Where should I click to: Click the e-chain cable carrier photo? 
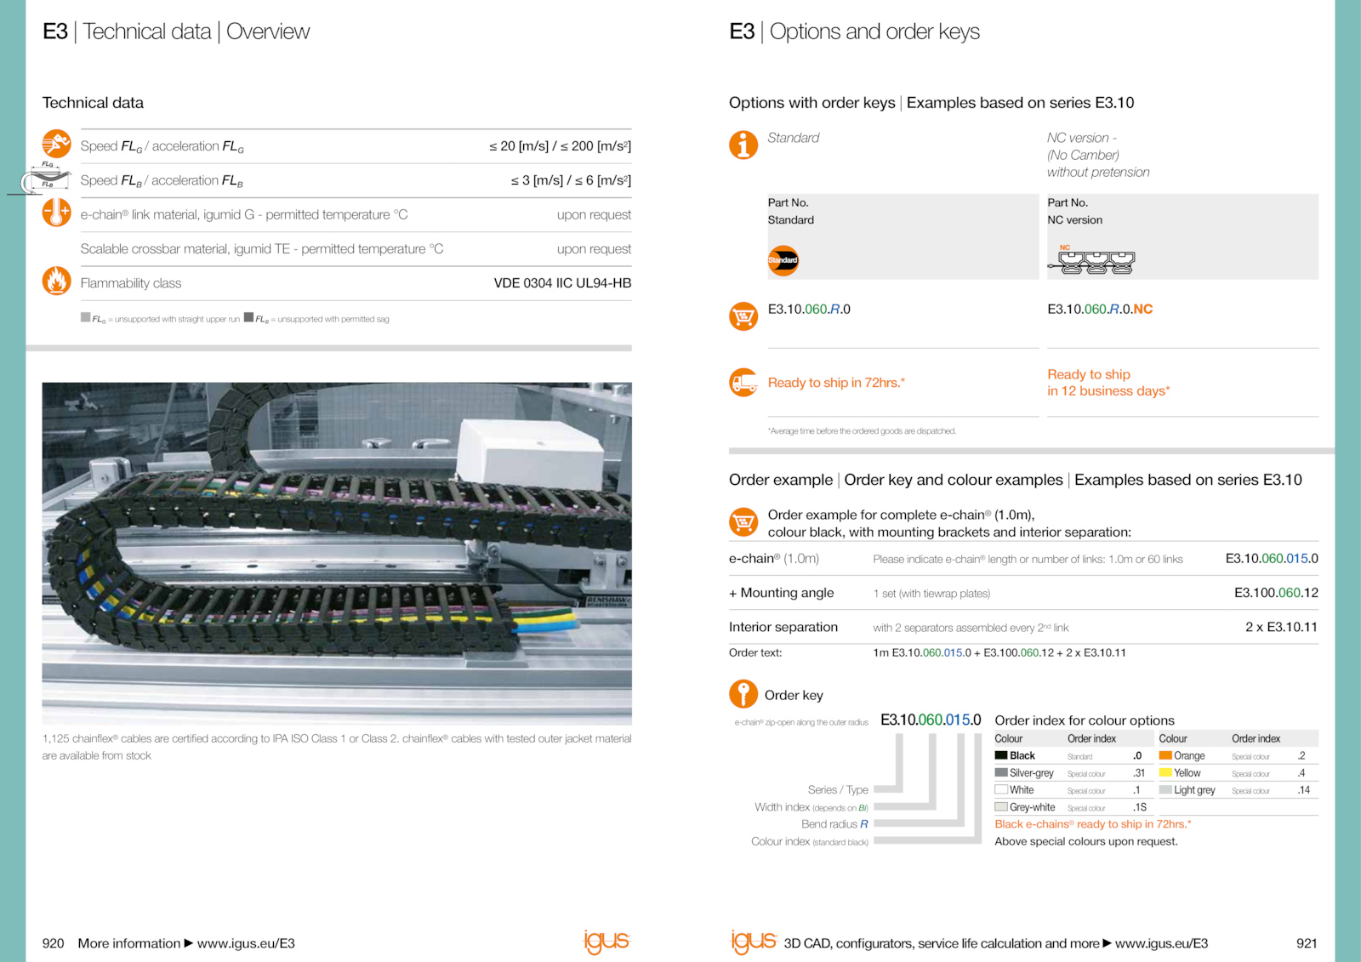tap(337, 553)
